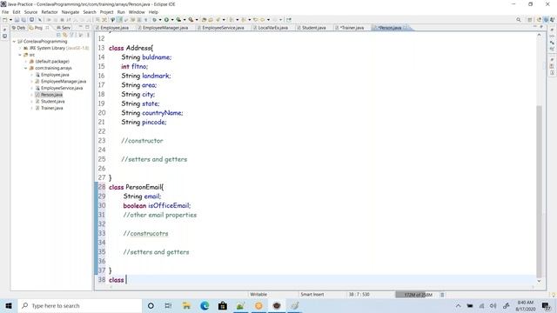Click the Writable status bar field
Image resolution: width=557 pixels, height=313 pixels.
click(x=258, y=295)
